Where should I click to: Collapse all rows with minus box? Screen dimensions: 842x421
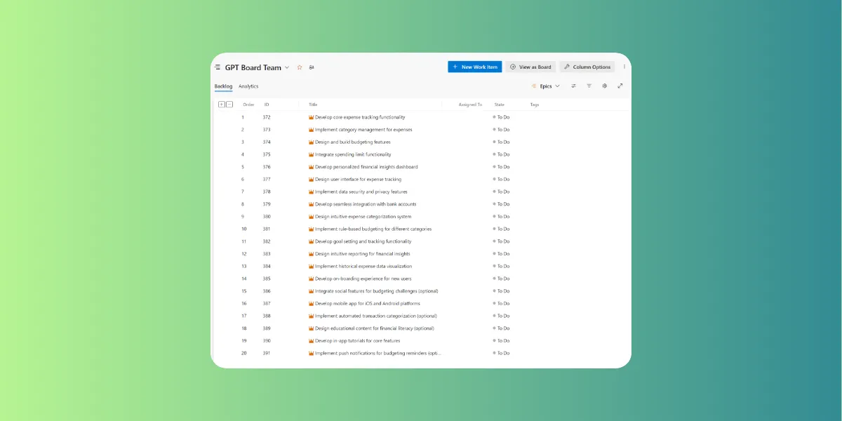[229, 105]
